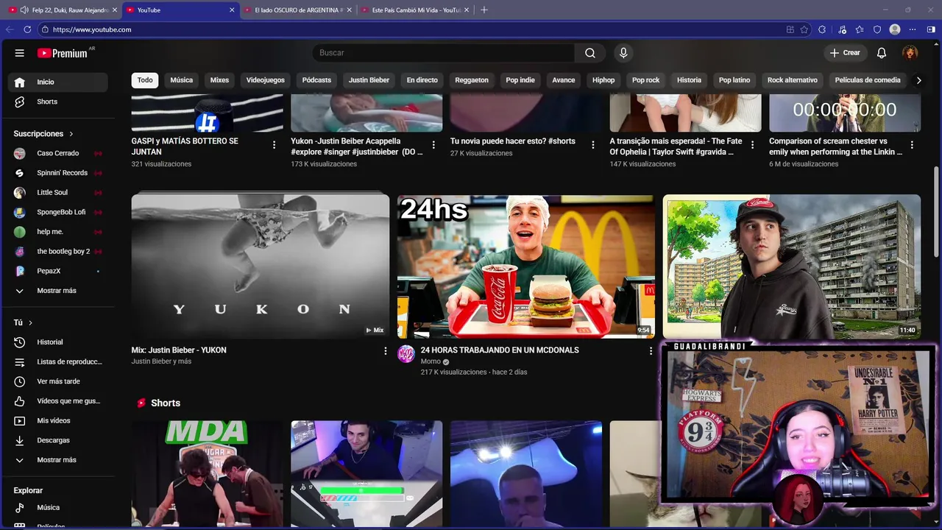Click the browser address bar URL
Image resolution: width=942 pixels, height=530 pixels.
(92, 29)
